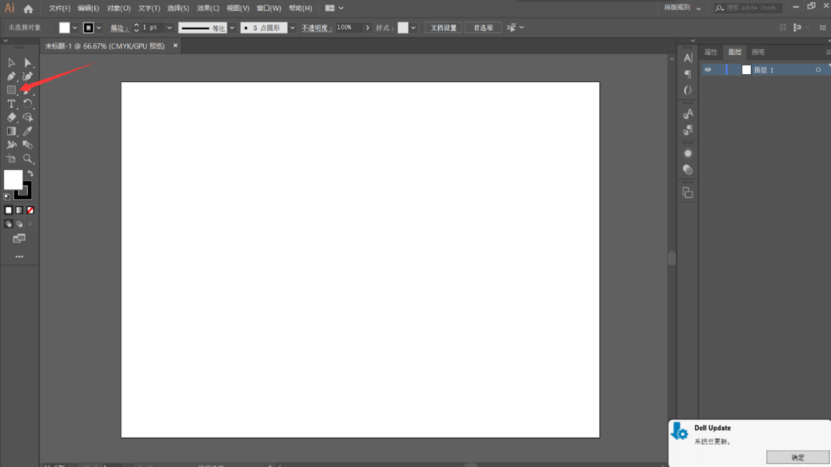Open the Artboards panel icon
This screenshot has width=831, height=467.
(x=688, y=192)
